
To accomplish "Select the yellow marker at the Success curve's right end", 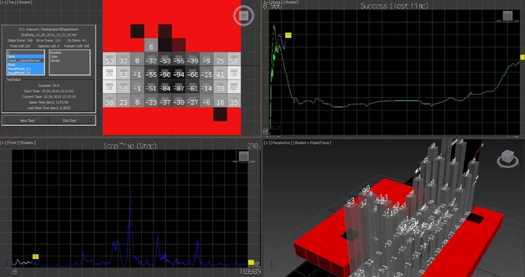I will coord(522,57).
